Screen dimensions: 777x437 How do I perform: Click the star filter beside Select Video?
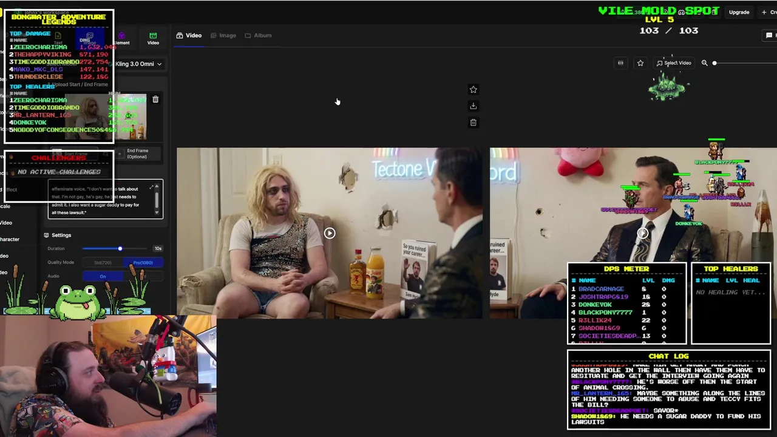pyautogui.click(x=640, y=63)
